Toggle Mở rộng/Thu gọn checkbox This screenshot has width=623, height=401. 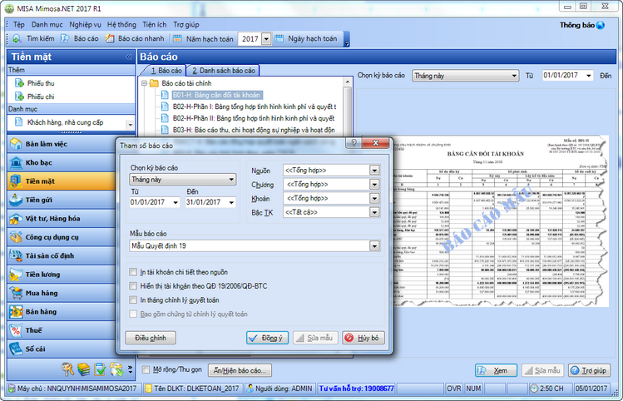146,369
